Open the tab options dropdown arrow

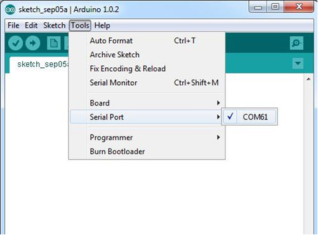tap(298, 64)
